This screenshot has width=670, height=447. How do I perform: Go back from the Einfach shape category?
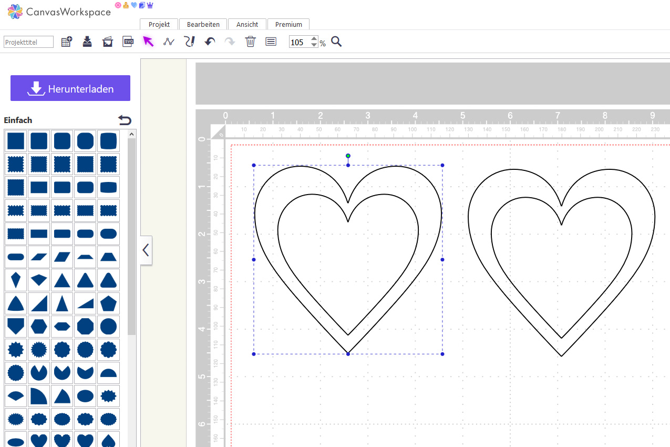(125, 120)
